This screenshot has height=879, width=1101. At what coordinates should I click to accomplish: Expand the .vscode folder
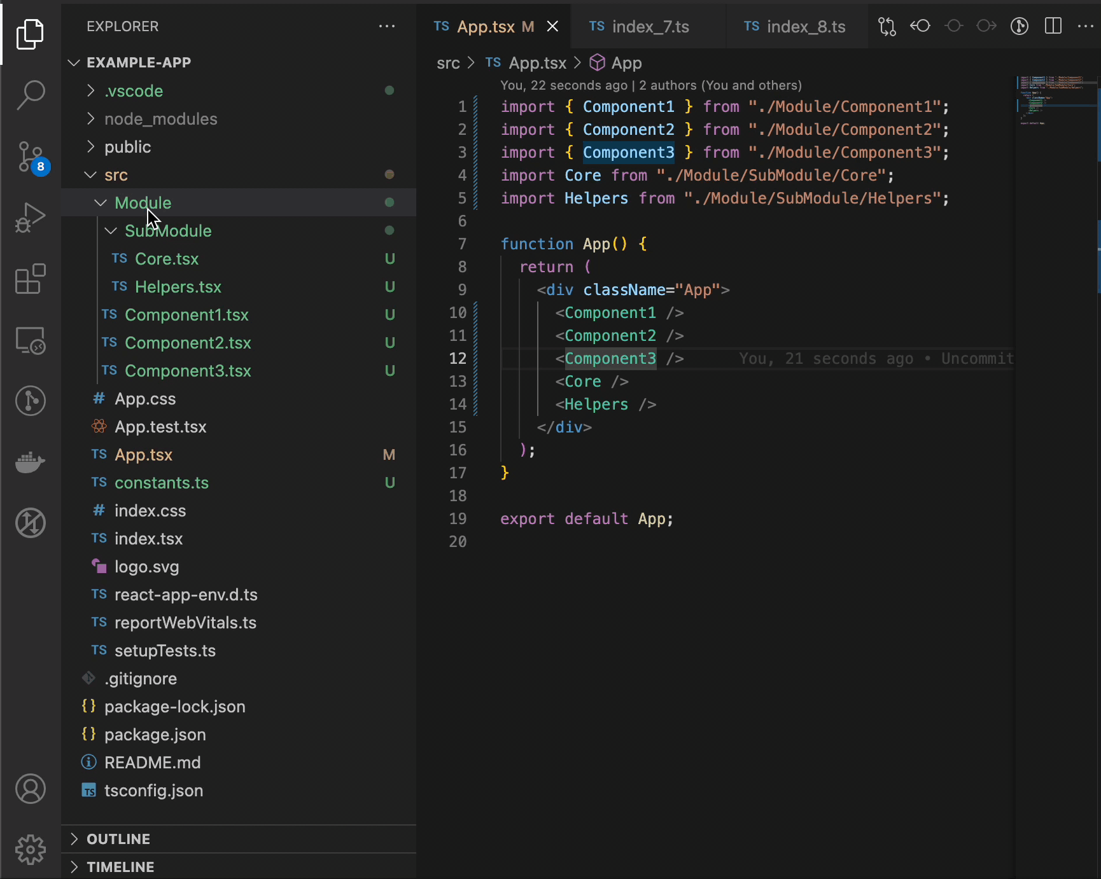click(90, 90)
